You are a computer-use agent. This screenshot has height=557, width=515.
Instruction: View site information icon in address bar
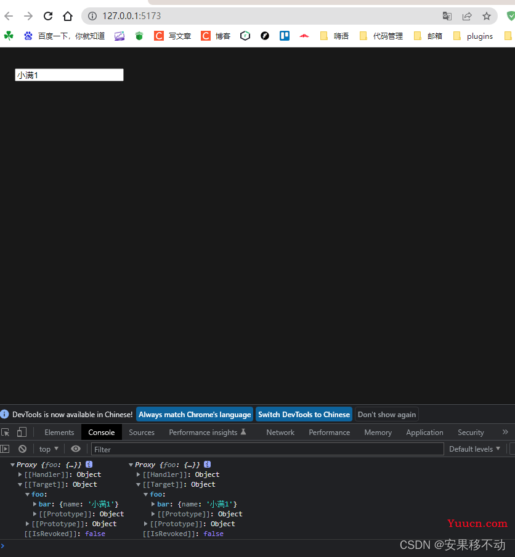(x=92, y=16)
